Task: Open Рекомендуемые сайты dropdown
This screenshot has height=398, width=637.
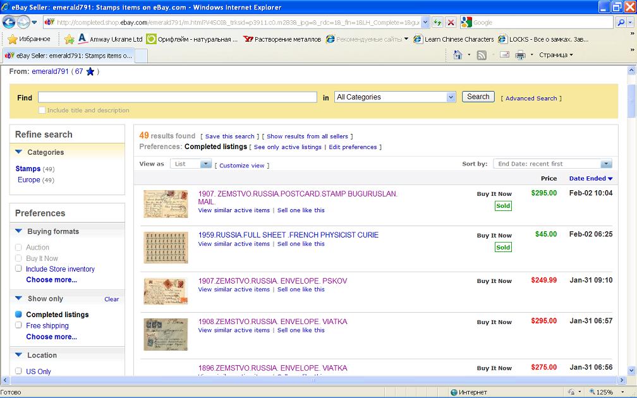Action: tap(367, 39)
